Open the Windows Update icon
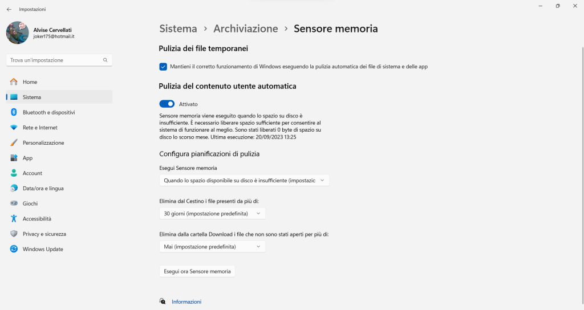The image size is (584, 310). pos(14,249)
